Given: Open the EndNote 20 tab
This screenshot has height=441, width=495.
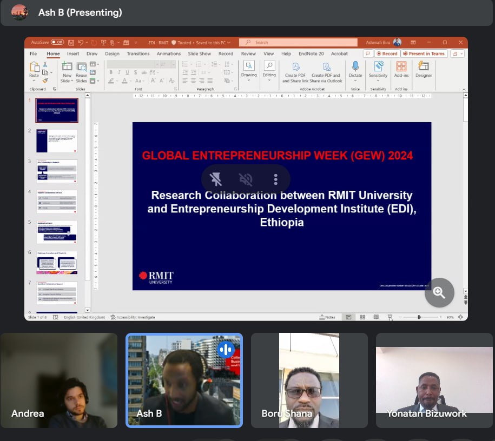Looking at the screenshot, I should click(311, 54).
